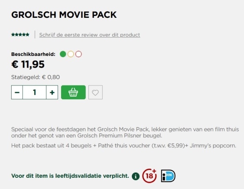This screenshot has height=189, width=244.
Task: Add product to basket with green cart button
Action: click(73, 92)
